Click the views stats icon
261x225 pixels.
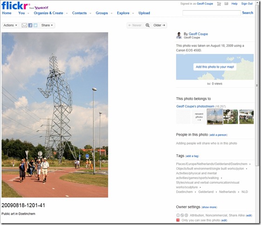[x=209, y=84]
